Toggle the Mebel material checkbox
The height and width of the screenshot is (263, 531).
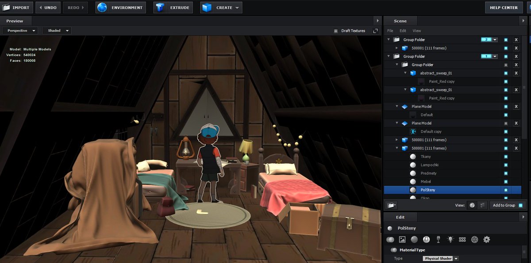(506, 182)
